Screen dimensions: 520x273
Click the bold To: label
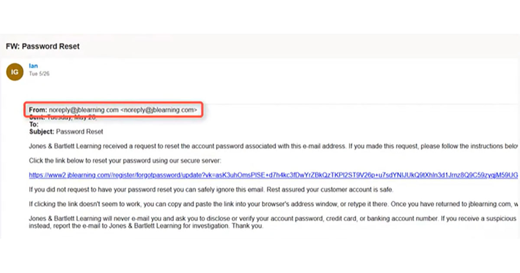34,124
